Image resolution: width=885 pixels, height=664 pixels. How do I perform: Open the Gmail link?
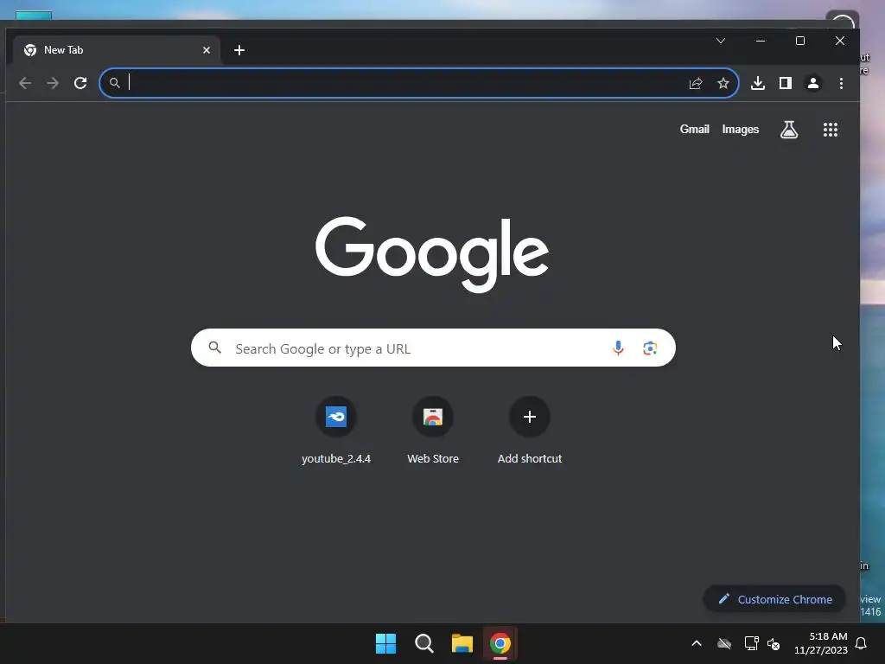tap(694, 130)
